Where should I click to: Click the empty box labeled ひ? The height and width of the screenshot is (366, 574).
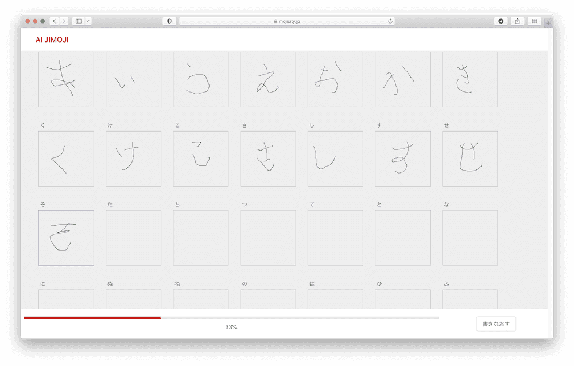[x=403, y=299]
